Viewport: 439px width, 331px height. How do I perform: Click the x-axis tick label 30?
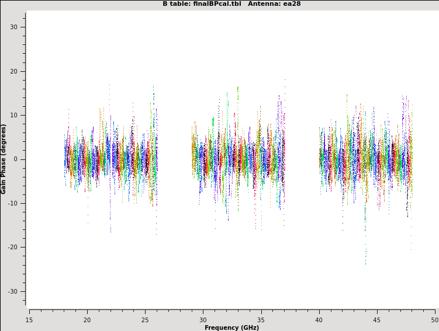point(203,320)
